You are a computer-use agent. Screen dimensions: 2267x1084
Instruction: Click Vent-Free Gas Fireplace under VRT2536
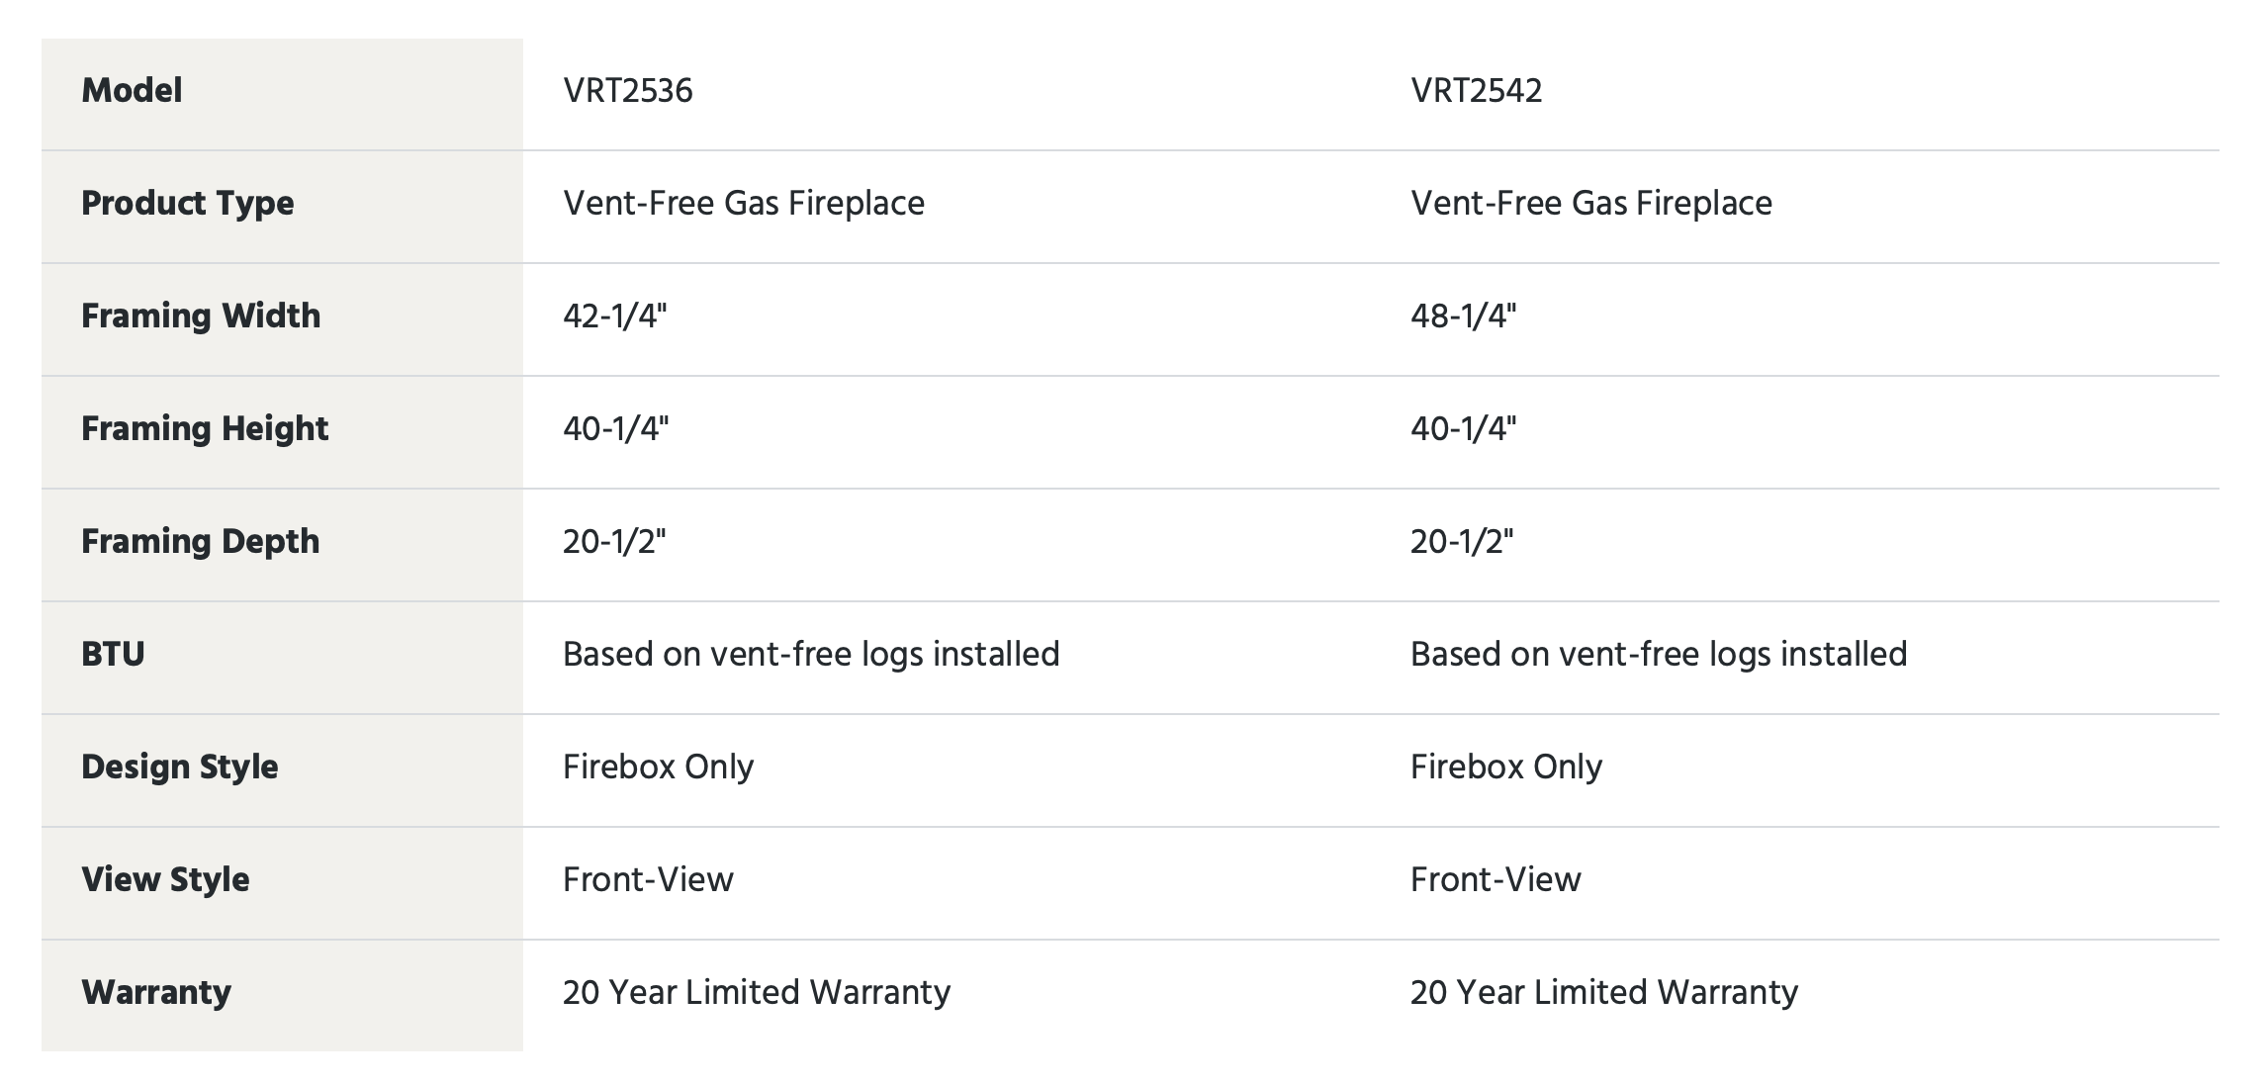(744, 204)
